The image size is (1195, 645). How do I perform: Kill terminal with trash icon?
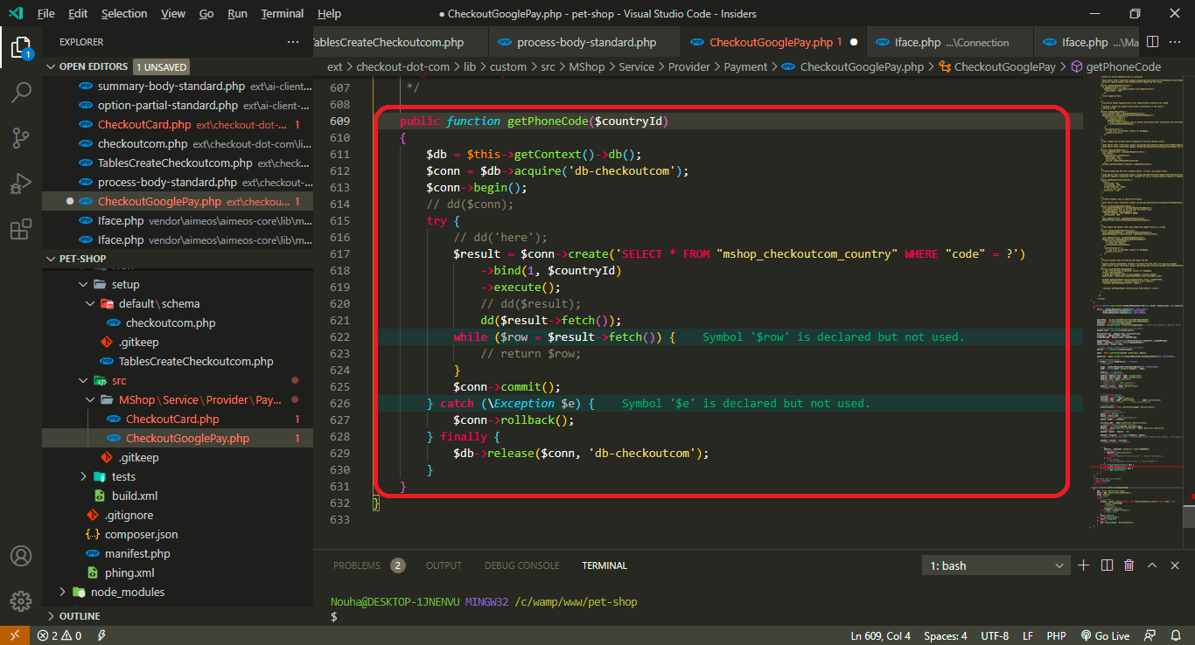point(1129,565)
